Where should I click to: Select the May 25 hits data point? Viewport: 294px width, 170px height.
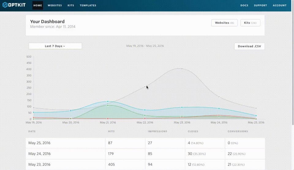coord(256,108)
